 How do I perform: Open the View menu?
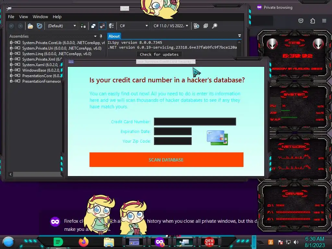tap(23, 17)
